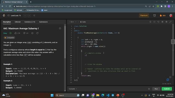Click the taskbar Search box
Image resolution: width=175 pixels, height=98 pixels.
(67, 95)
